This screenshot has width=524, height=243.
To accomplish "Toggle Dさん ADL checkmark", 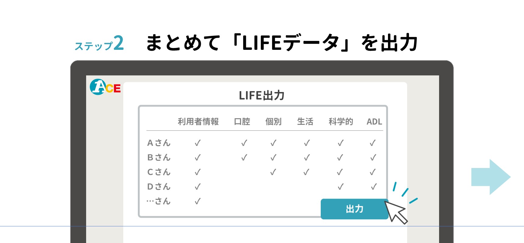I will 374,187.
